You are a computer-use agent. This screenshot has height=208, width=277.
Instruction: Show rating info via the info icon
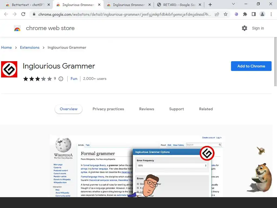pos(61,79)
